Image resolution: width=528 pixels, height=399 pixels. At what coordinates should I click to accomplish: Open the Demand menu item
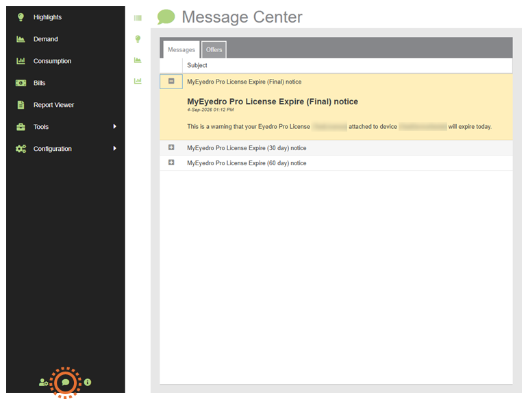[45, 39]
